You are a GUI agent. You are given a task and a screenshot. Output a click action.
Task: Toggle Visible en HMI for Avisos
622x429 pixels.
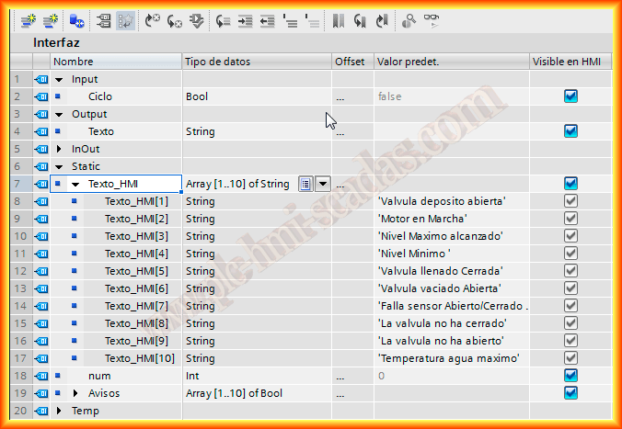tap(570, 393)
